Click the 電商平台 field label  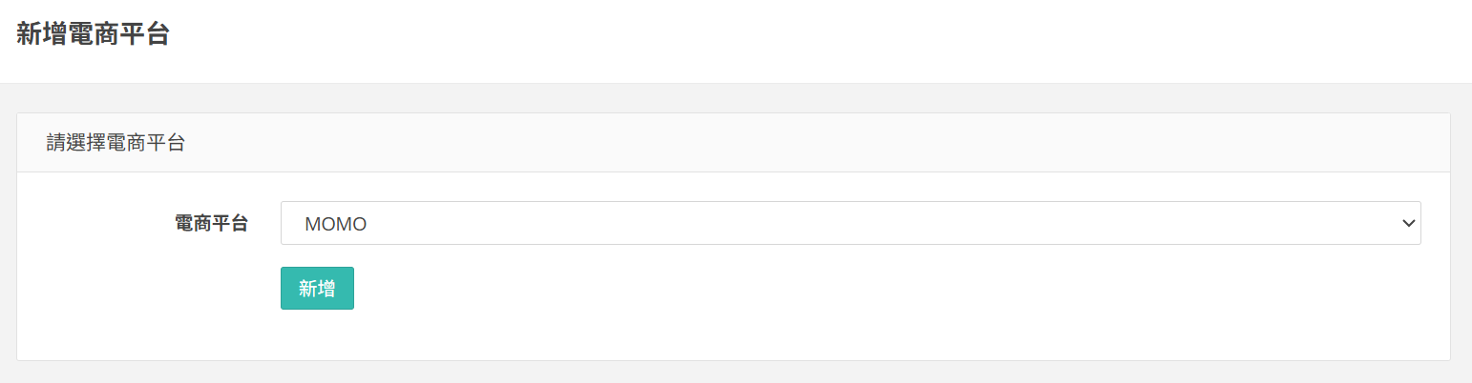pos(211,223)
